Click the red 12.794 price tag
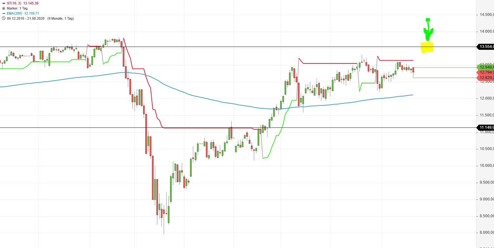 coord(486,72)
